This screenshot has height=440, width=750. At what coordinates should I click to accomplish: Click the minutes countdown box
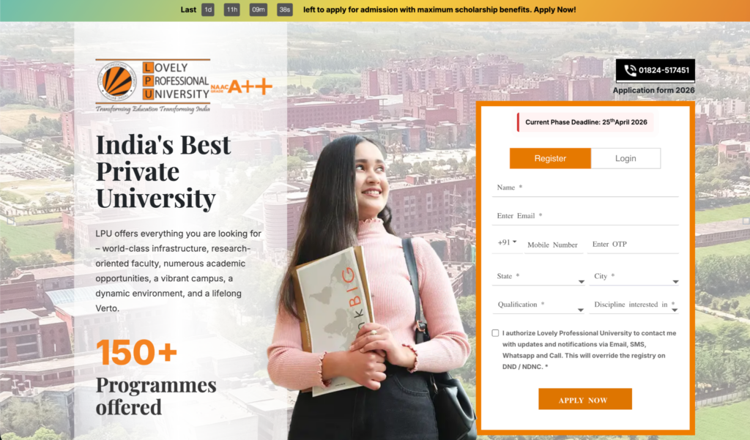coord(259,10)
